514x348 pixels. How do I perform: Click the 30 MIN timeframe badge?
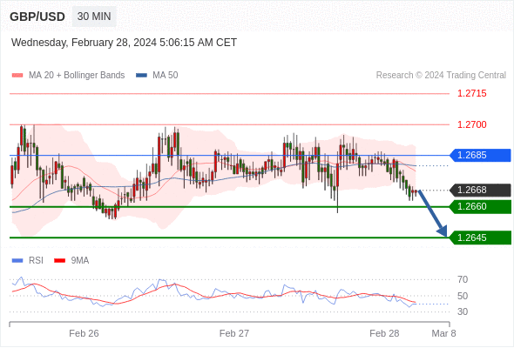click(94, 17)
